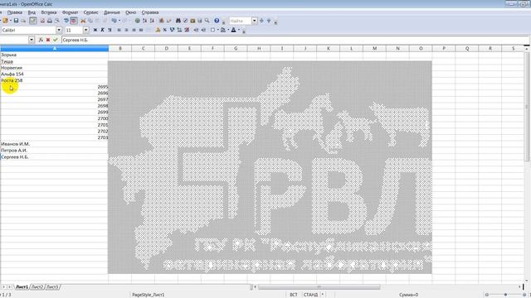Click font color A icon
531x298 pixels.
pyautogui.click(x=234, y=30)
